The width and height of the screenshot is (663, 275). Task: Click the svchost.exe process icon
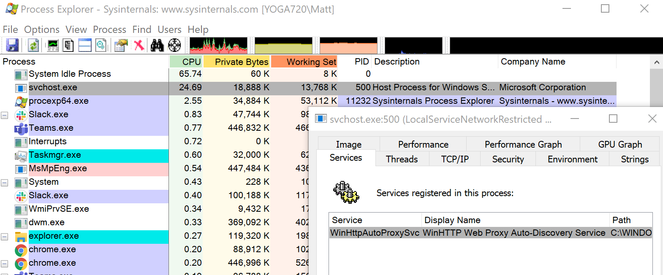click(x=21, y=88)
